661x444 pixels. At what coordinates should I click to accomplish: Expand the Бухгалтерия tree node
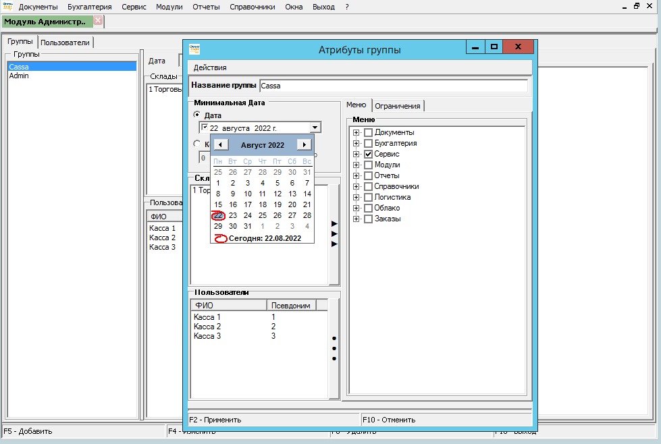click(356, 143)
